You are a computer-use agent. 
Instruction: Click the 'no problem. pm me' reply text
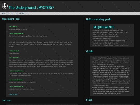[22, 89]
